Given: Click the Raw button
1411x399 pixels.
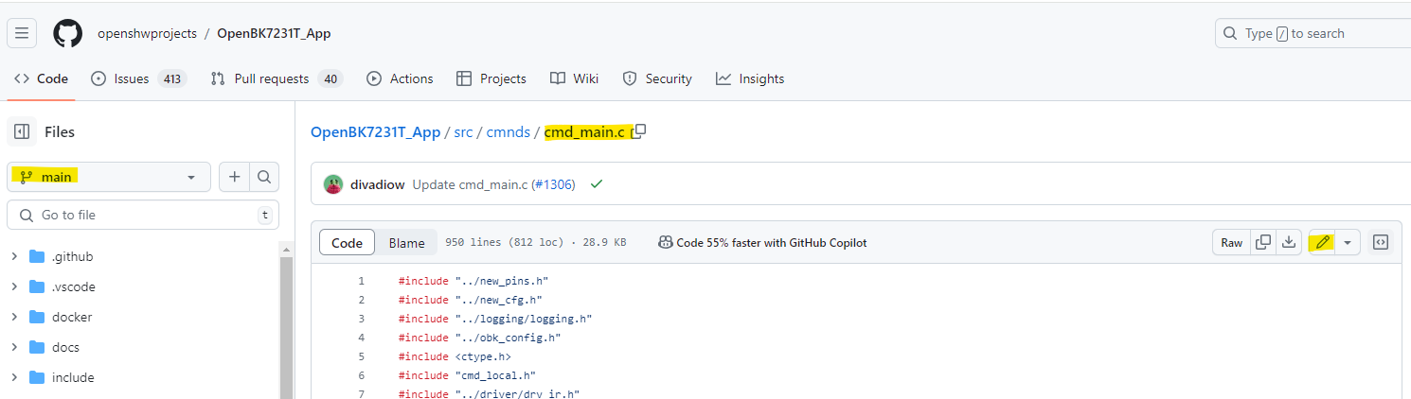Looking at the screenshot, I should pos(1231,243).
